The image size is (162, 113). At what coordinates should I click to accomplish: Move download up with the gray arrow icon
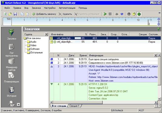117,14
